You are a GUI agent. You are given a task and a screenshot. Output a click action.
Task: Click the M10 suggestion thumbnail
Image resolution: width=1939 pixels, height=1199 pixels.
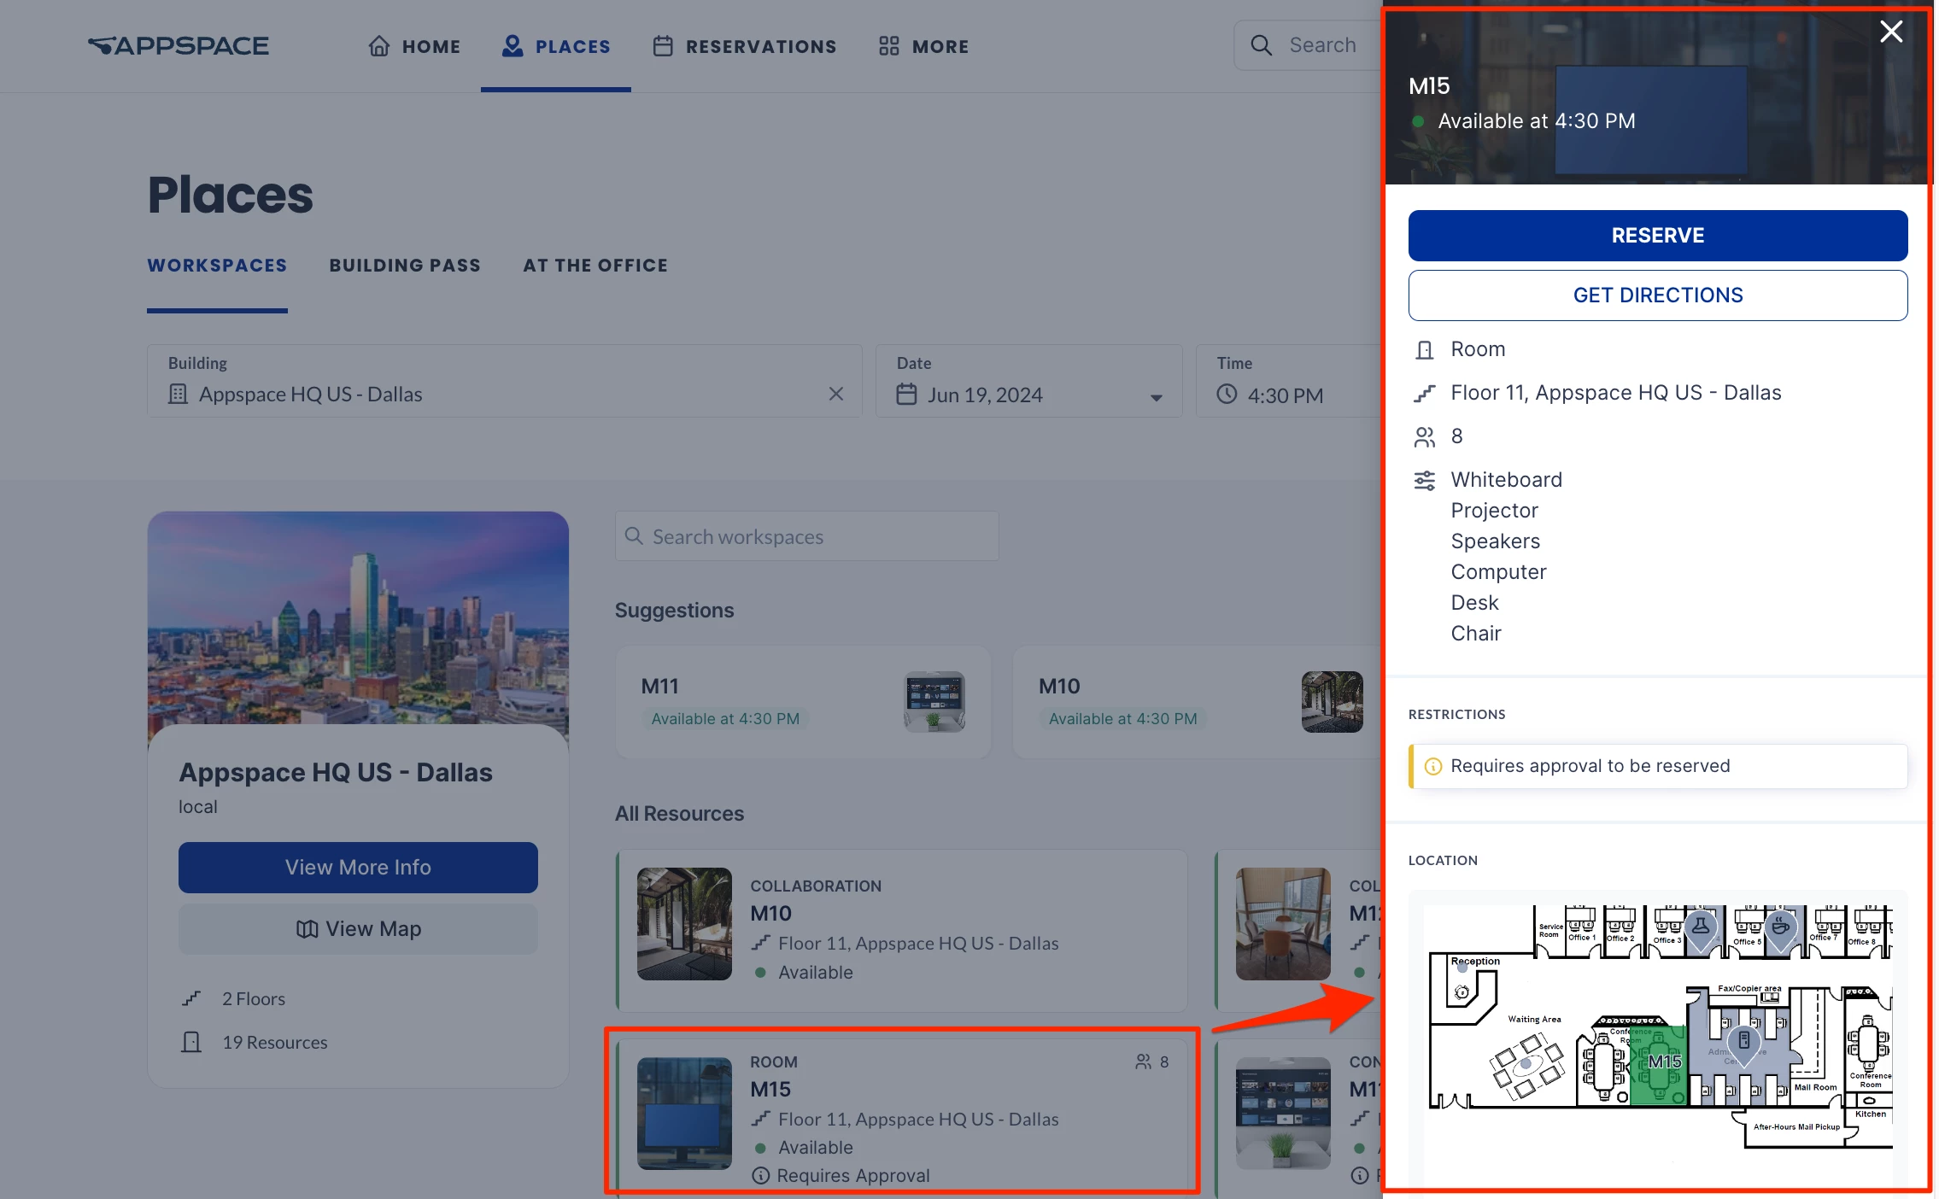(1333, 702)
